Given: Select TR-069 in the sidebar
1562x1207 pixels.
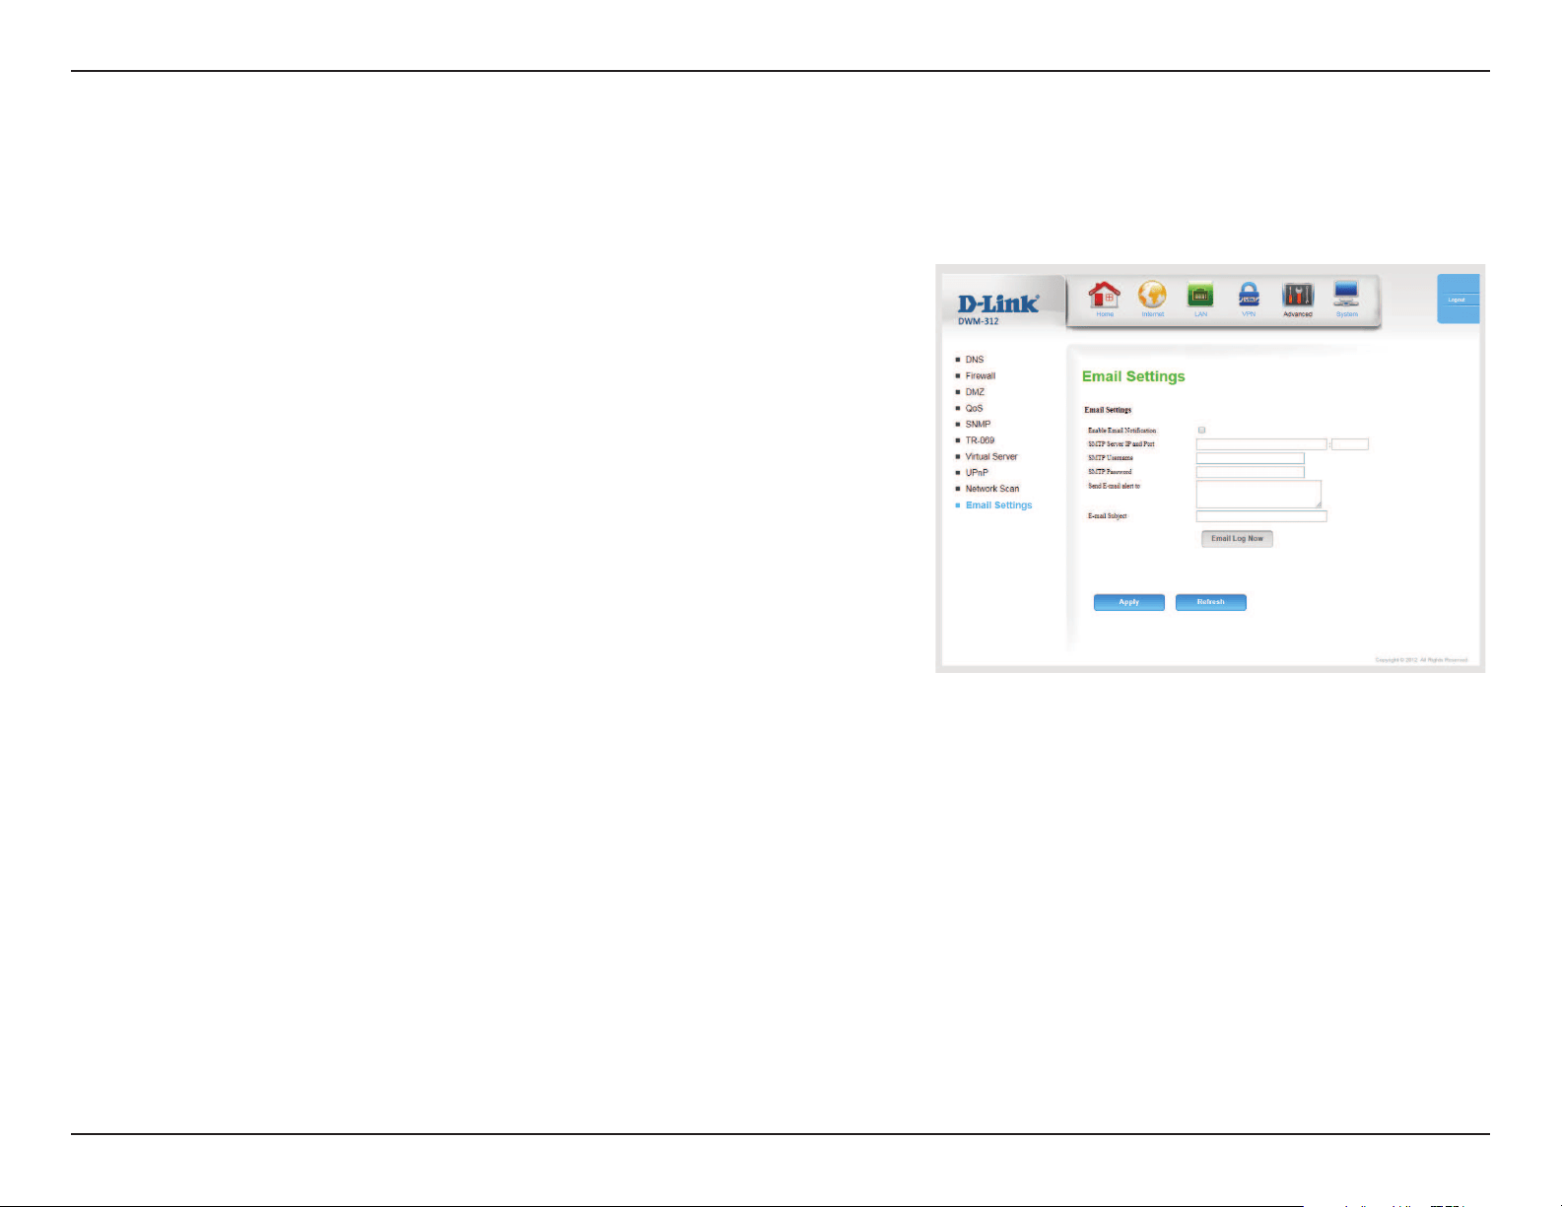Looking at the screenshot, I should tap(980, 440).
